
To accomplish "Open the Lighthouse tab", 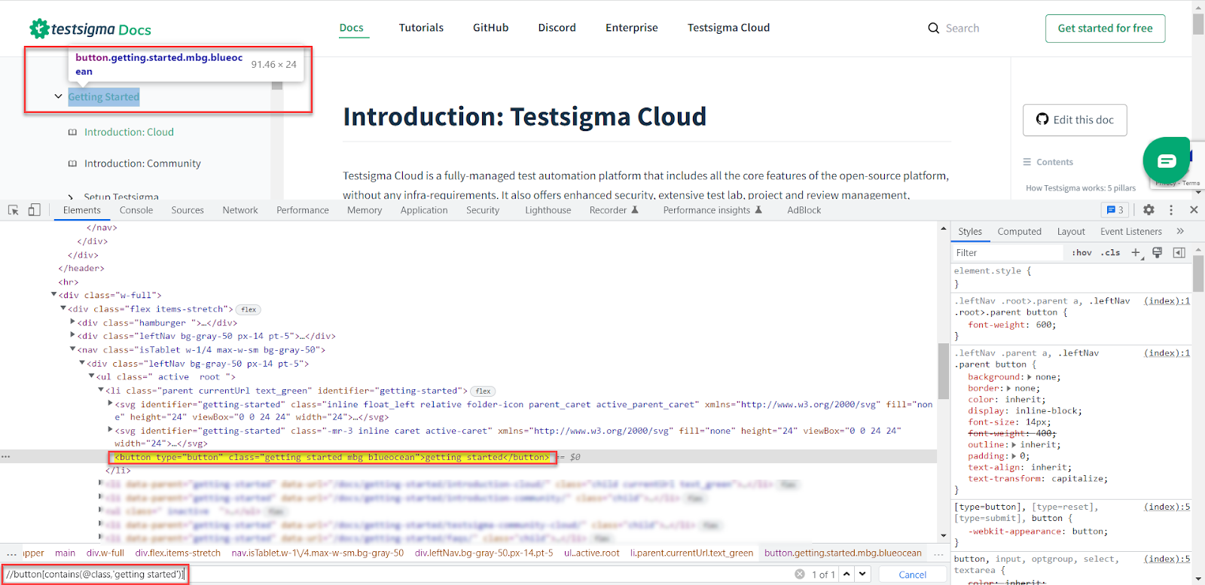I will (548, 210).
